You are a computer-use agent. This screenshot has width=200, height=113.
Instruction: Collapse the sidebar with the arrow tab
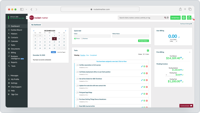27,17
